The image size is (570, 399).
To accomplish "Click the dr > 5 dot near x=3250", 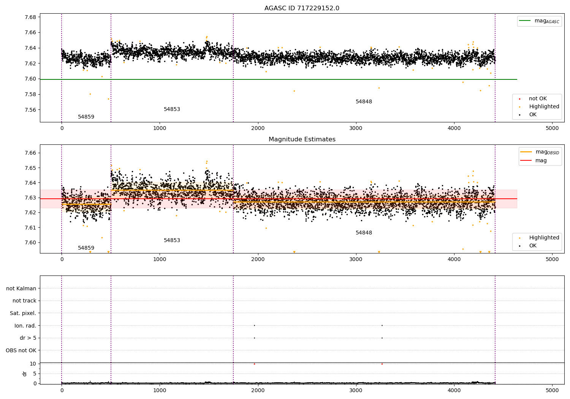I will 382,338.
